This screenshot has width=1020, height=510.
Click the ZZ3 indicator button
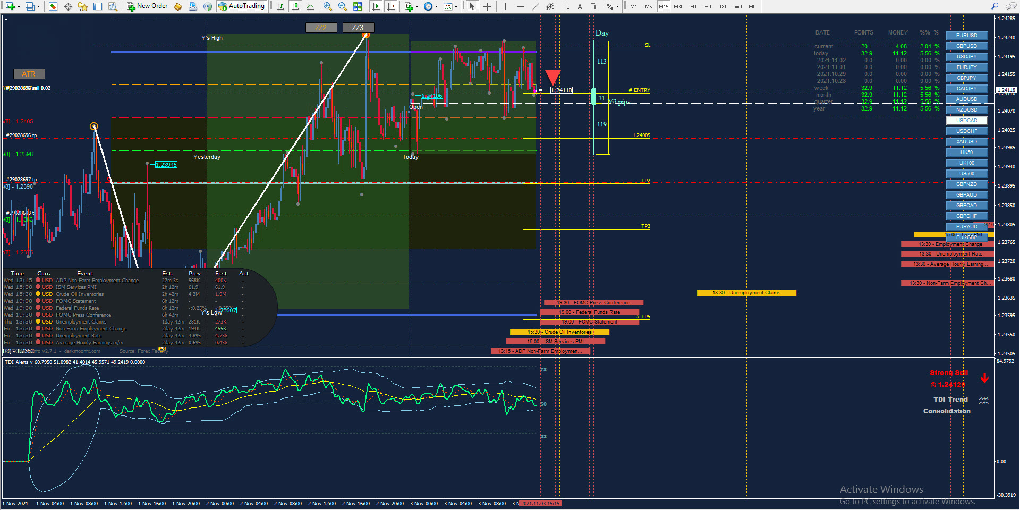(358, 28)
